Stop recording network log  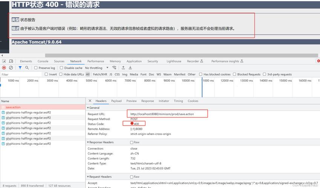pos(4,68)
